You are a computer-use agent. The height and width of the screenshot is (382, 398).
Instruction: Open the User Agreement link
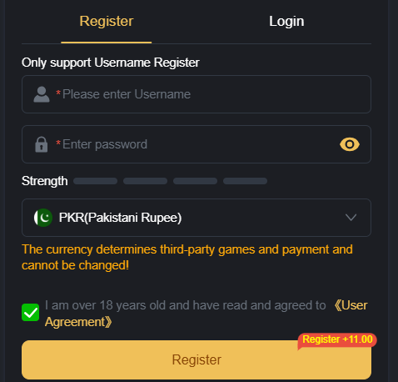(206, 314)
